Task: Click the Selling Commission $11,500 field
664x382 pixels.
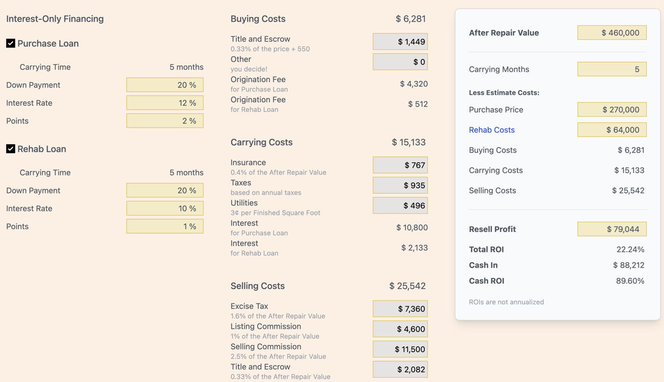Action: pyautogui.click(x=400, y=349)
